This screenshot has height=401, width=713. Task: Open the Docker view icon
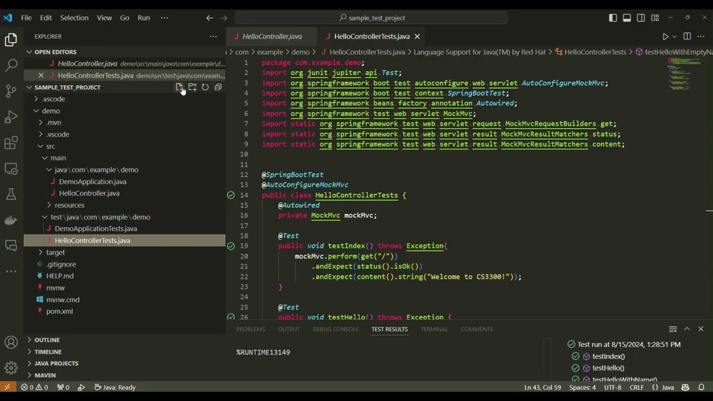click(11, 220)
